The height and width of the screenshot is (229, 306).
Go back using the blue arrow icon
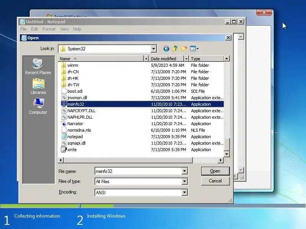(x=166, y=49)
